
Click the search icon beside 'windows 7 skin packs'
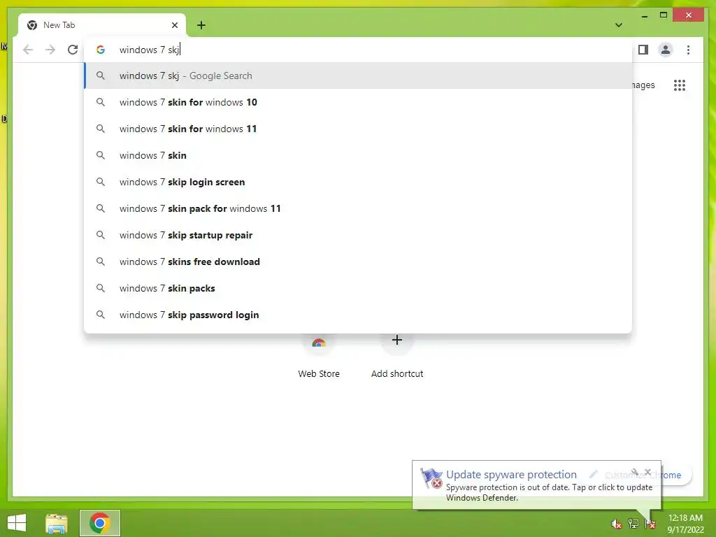(x=101, y=288)
